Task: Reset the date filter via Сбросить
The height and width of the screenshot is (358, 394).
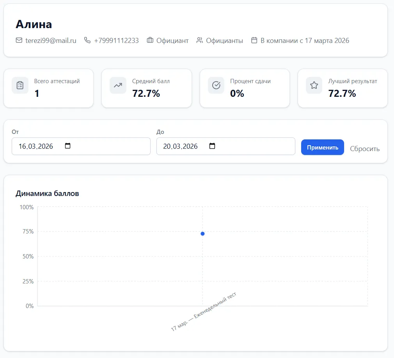Action: (x=365, y=149)
